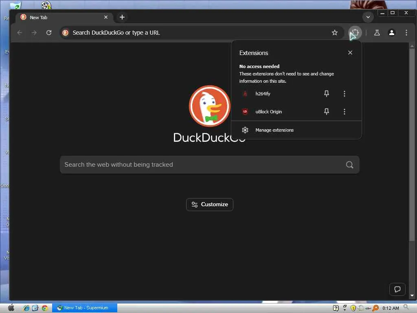
Task: Click the Extensions puzzle icon in toolbar
Action: click(355, 33)
